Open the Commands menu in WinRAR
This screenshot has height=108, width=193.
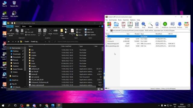[113, 20]
